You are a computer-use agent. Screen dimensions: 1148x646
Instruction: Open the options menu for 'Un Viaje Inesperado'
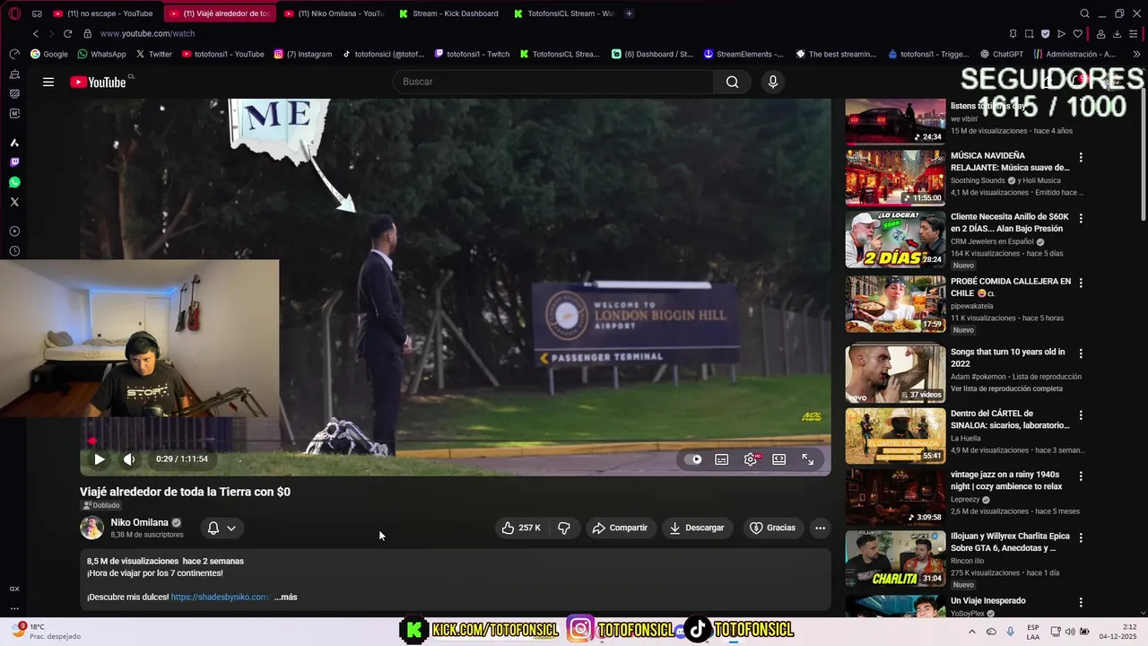(1081, 603)
